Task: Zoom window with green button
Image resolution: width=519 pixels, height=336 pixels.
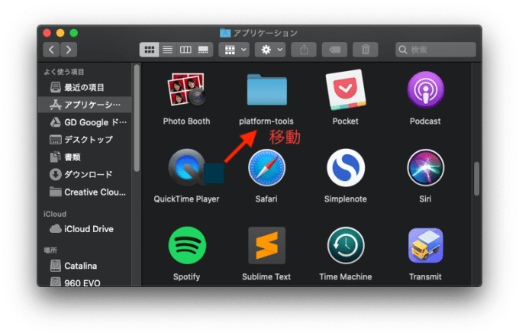Action: pos(74,33)
